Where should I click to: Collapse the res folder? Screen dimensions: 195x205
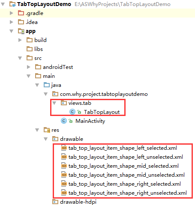click(37, 130)
